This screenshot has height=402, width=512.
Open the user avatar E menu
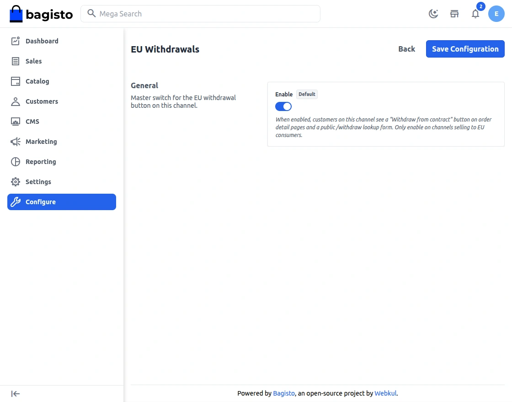point(496,14)
